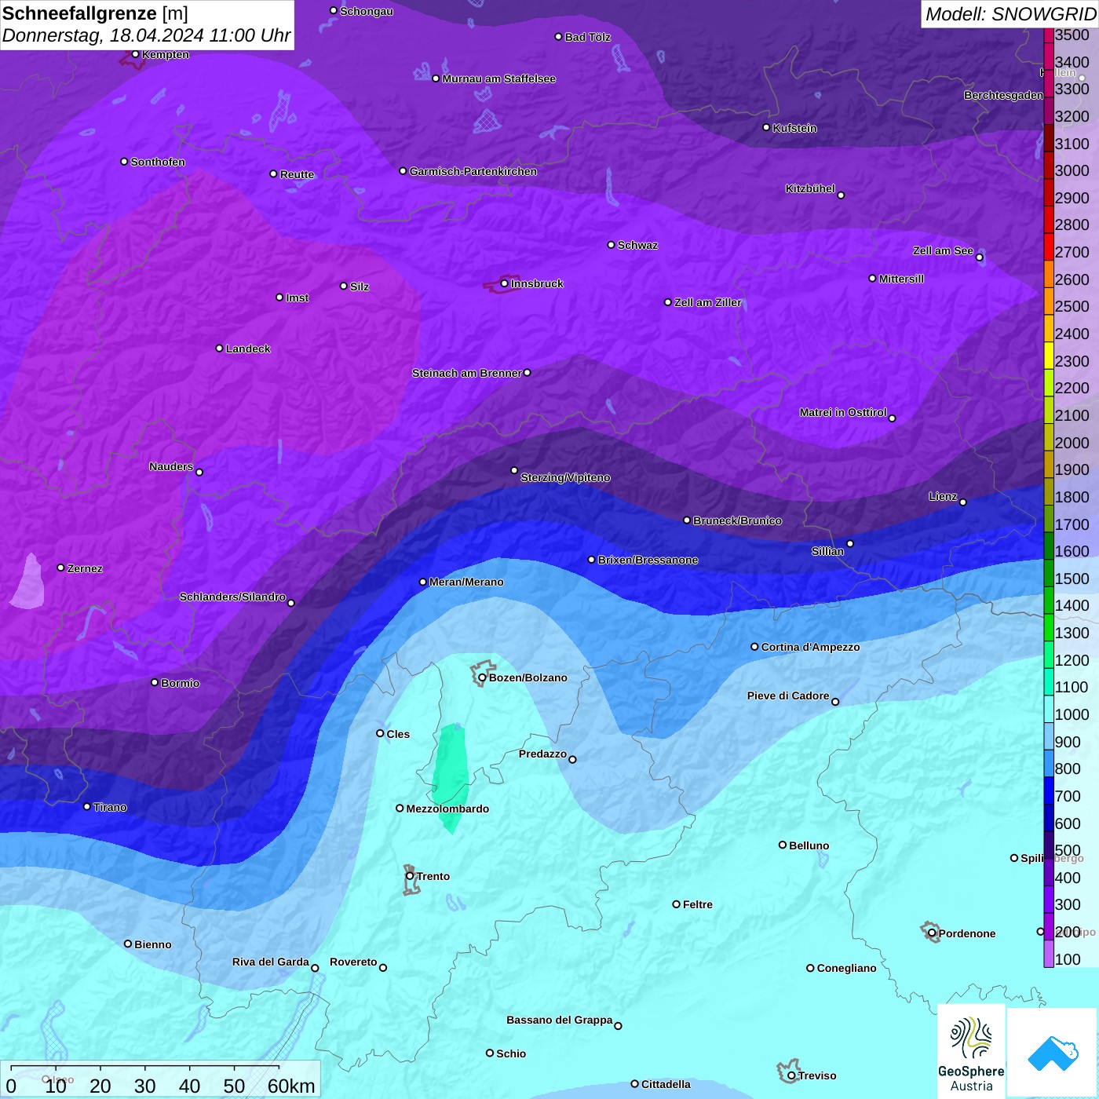1099x1099 pixels.
Task: Click the Kempten city marker
Action: click(135, 54)
